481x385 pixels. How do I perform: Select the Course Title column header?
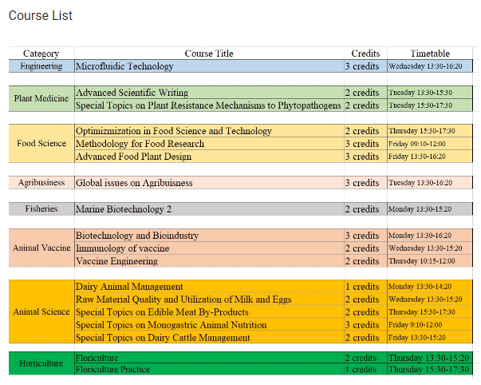(208, 54)
